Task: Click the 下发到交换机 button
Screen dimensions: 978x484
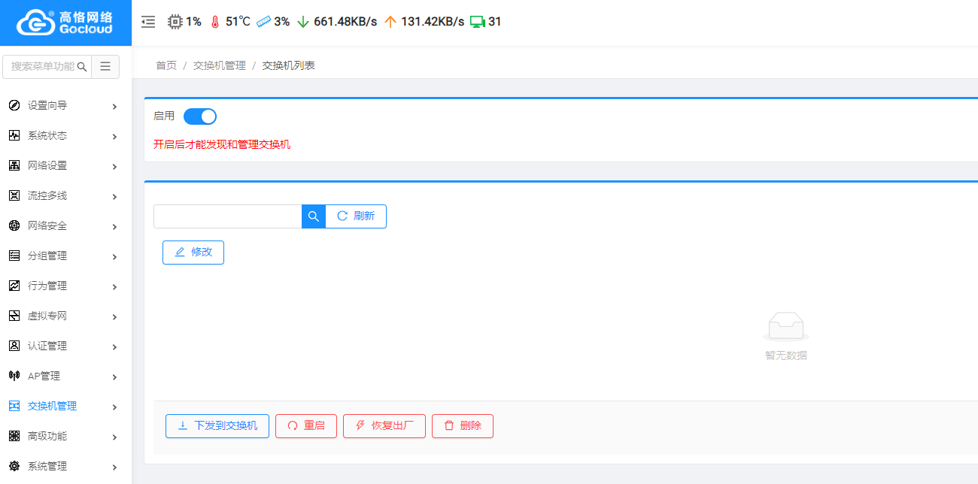Action: 217,426
